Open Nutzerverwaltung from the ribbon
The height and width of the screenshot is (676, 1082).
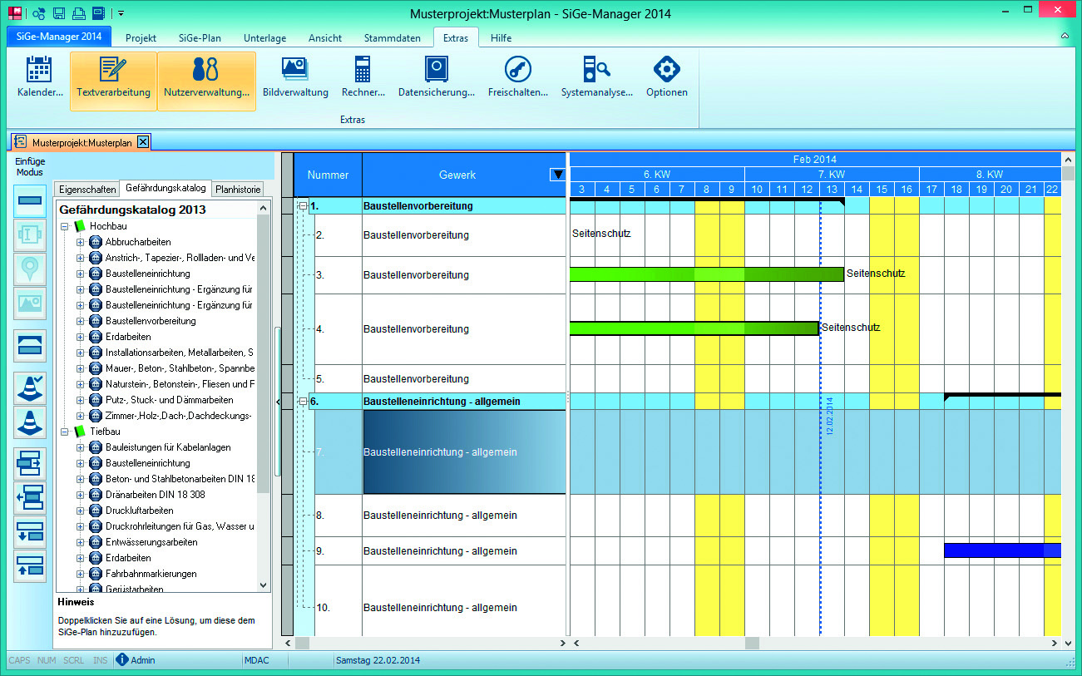[x=206, y=79]
